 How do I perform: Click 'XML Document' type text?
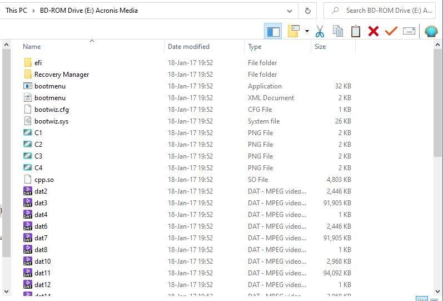click(x=271, y=97)
